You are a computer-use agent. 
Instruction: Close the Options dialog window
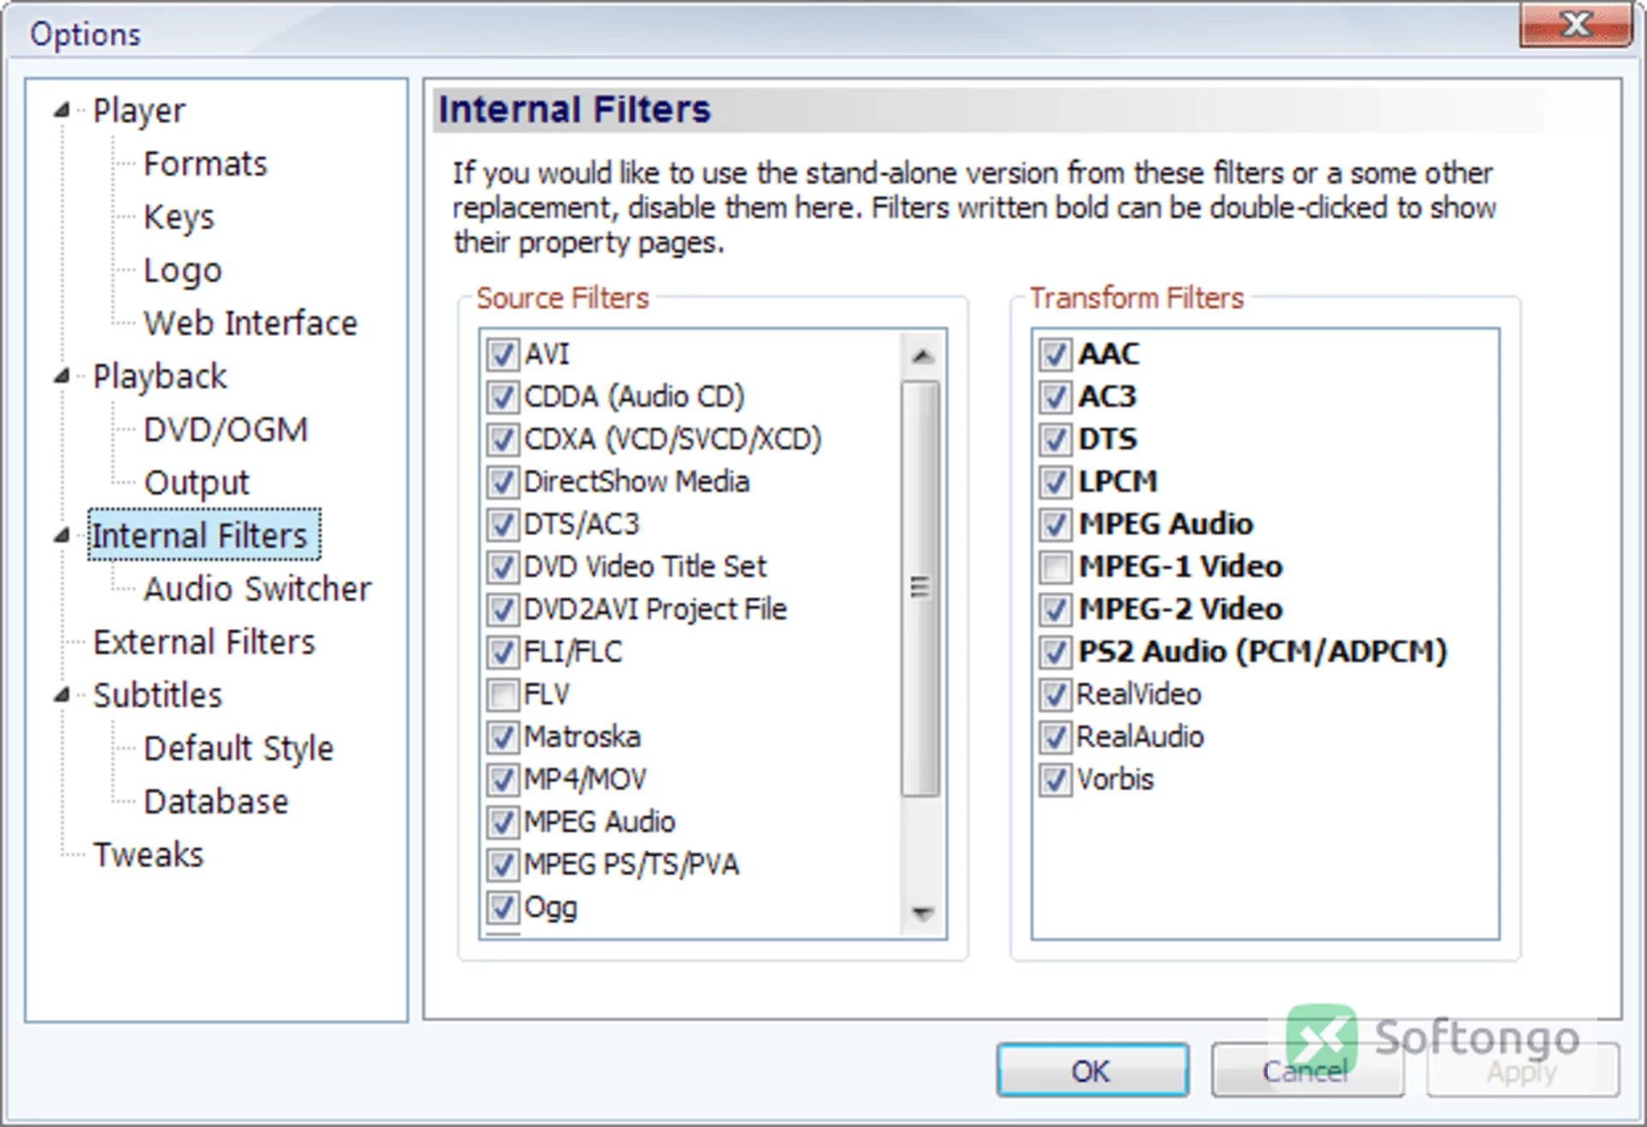coord(1575,24)
